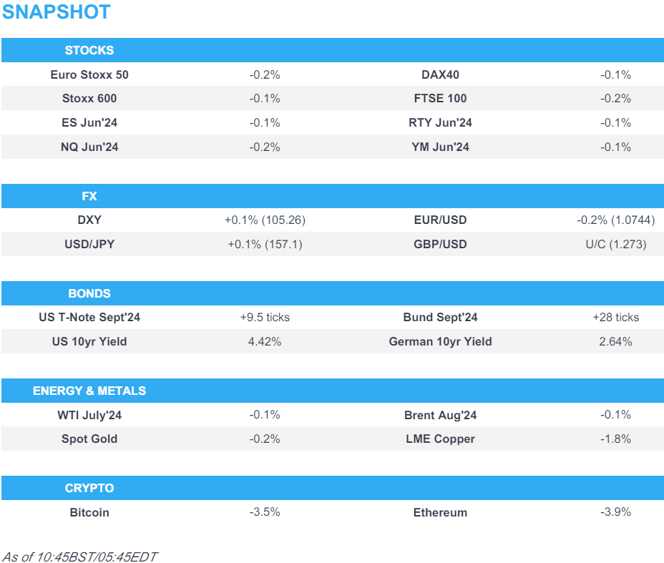Select the NQ Jun'24 label
This screenshot has width=664, height=563.
89,147
